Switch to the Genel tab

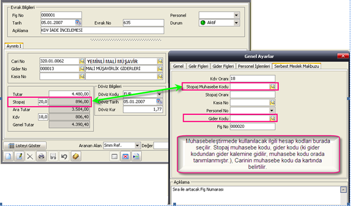[178, 66]
